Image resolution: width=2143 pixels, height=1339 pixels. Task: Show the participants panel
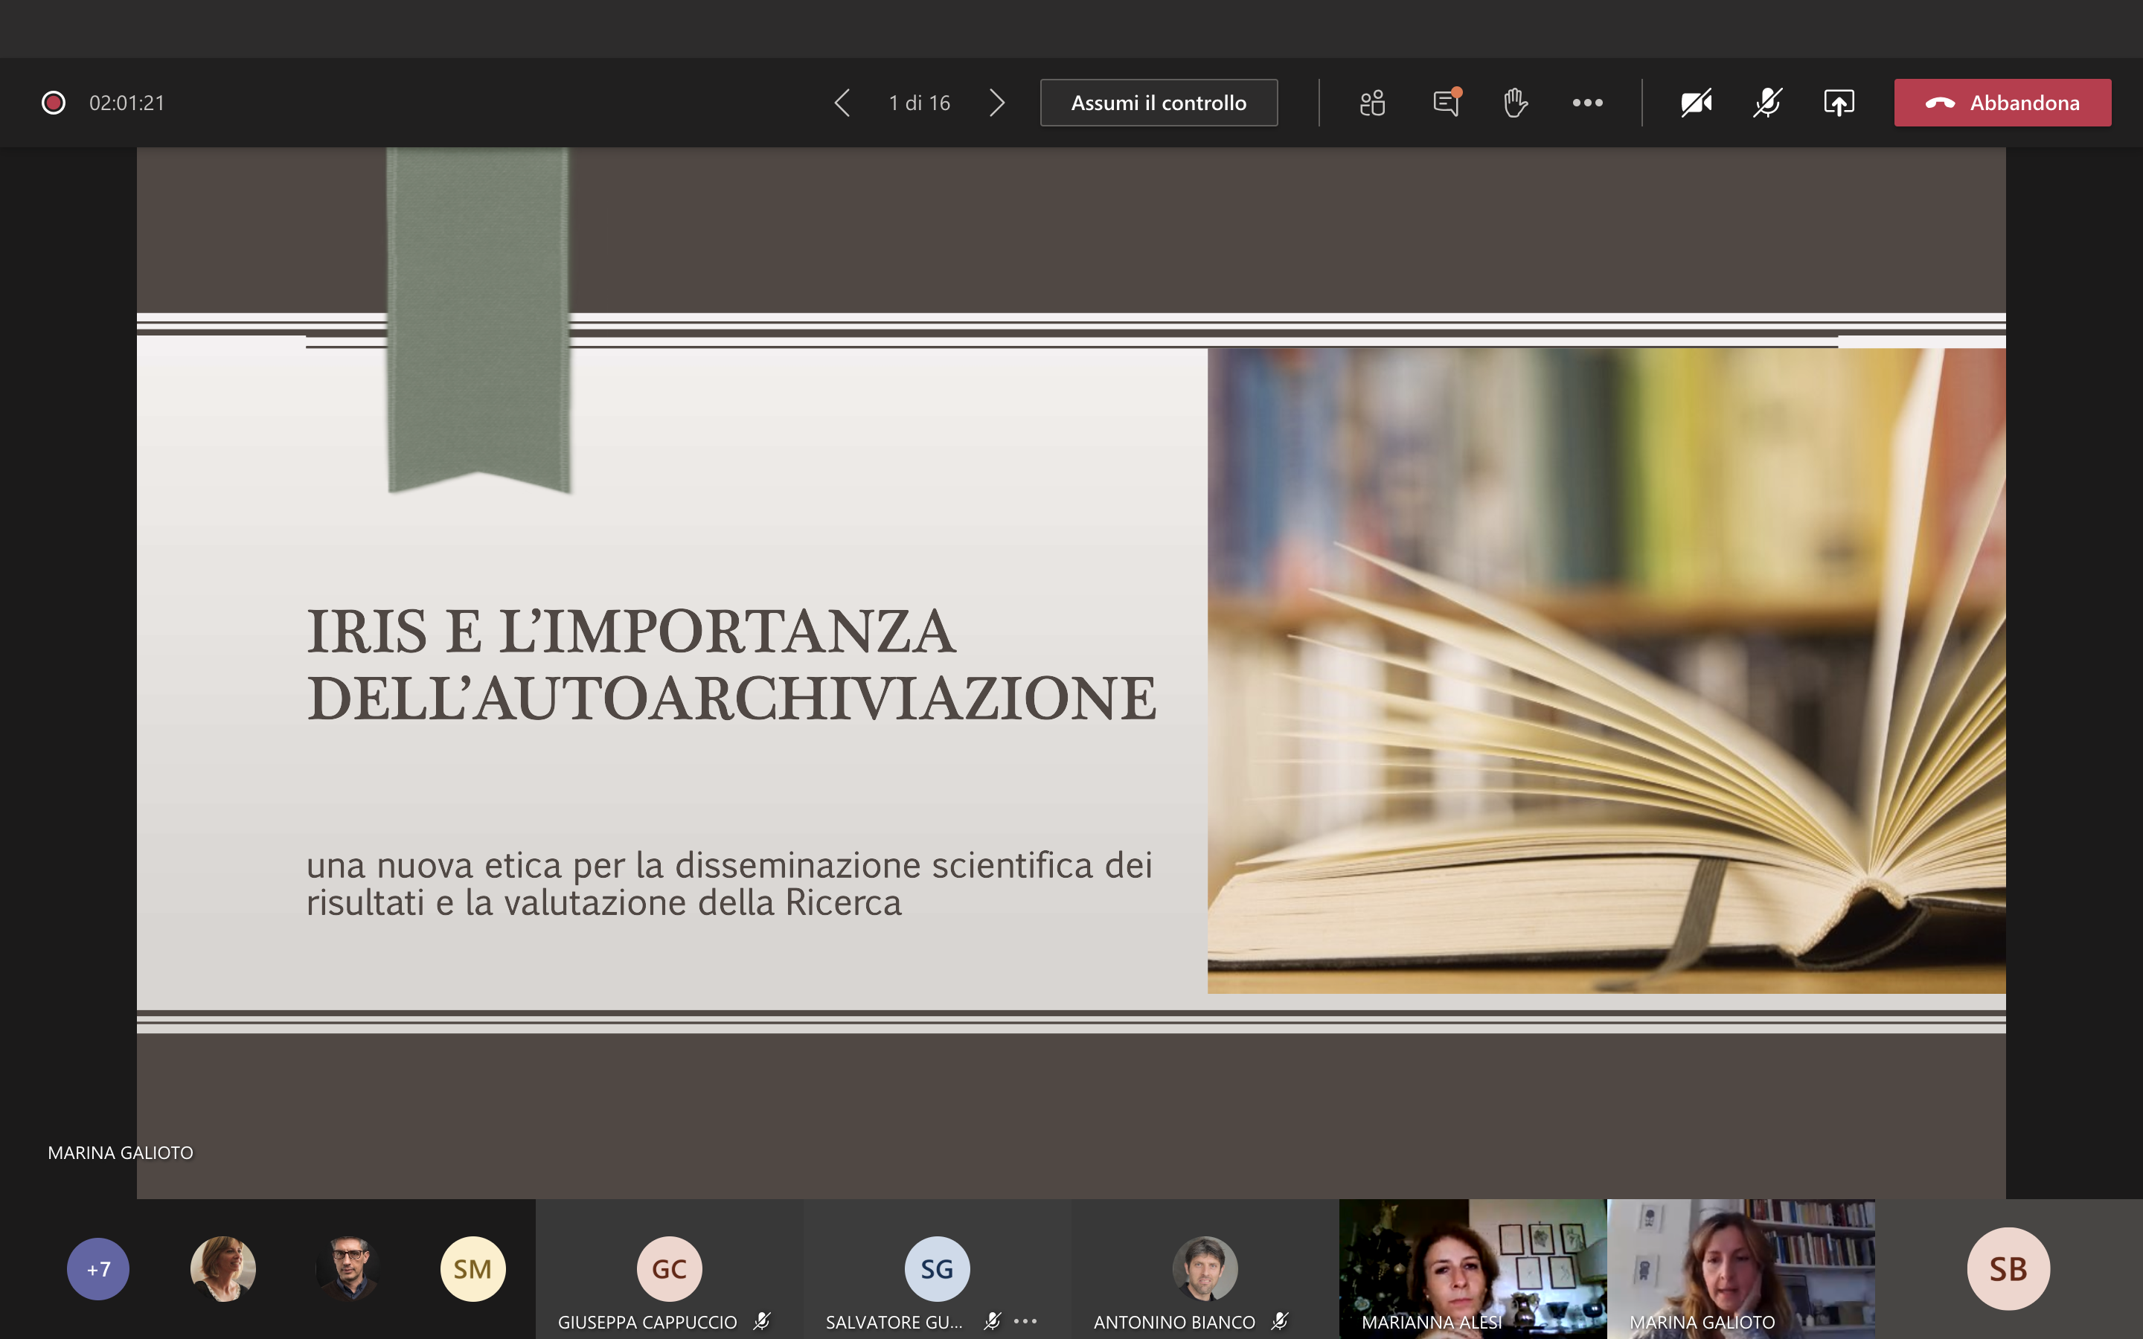click(x=1373, y=103)
